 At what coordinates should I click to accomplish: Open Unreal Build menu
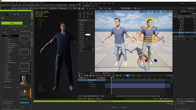100,3
